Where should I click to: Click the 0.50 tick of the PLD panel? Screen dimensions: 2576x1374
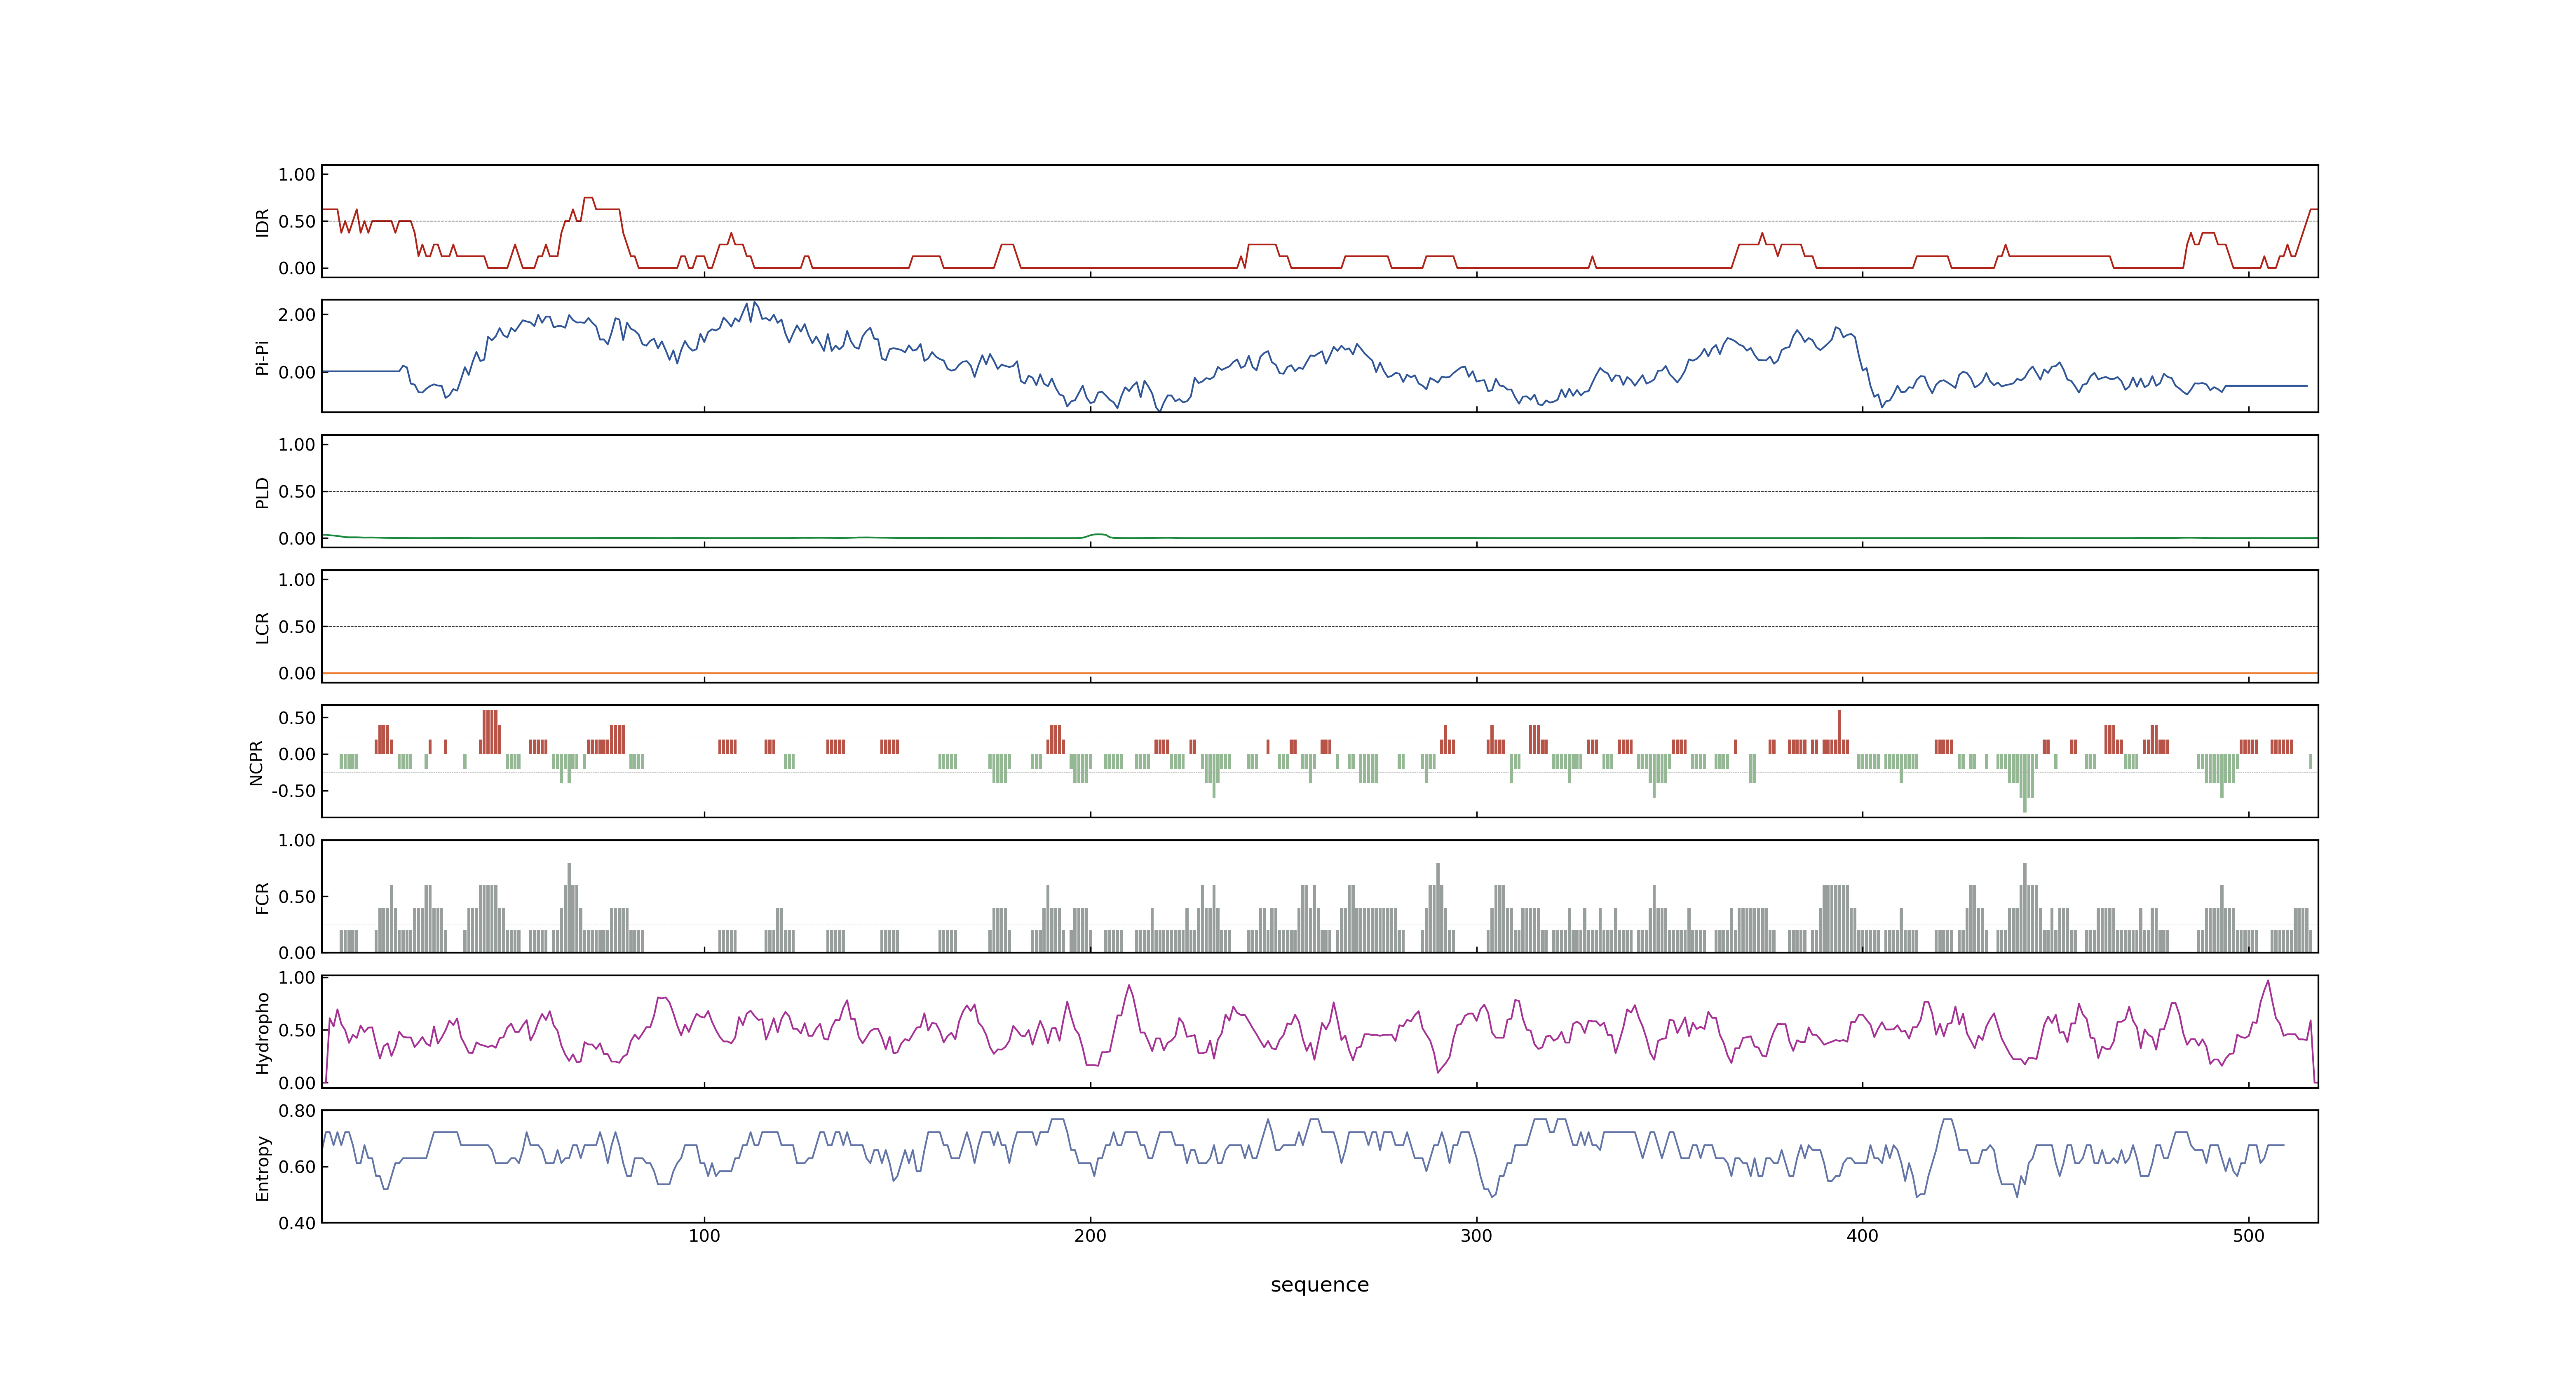point(297,491)
